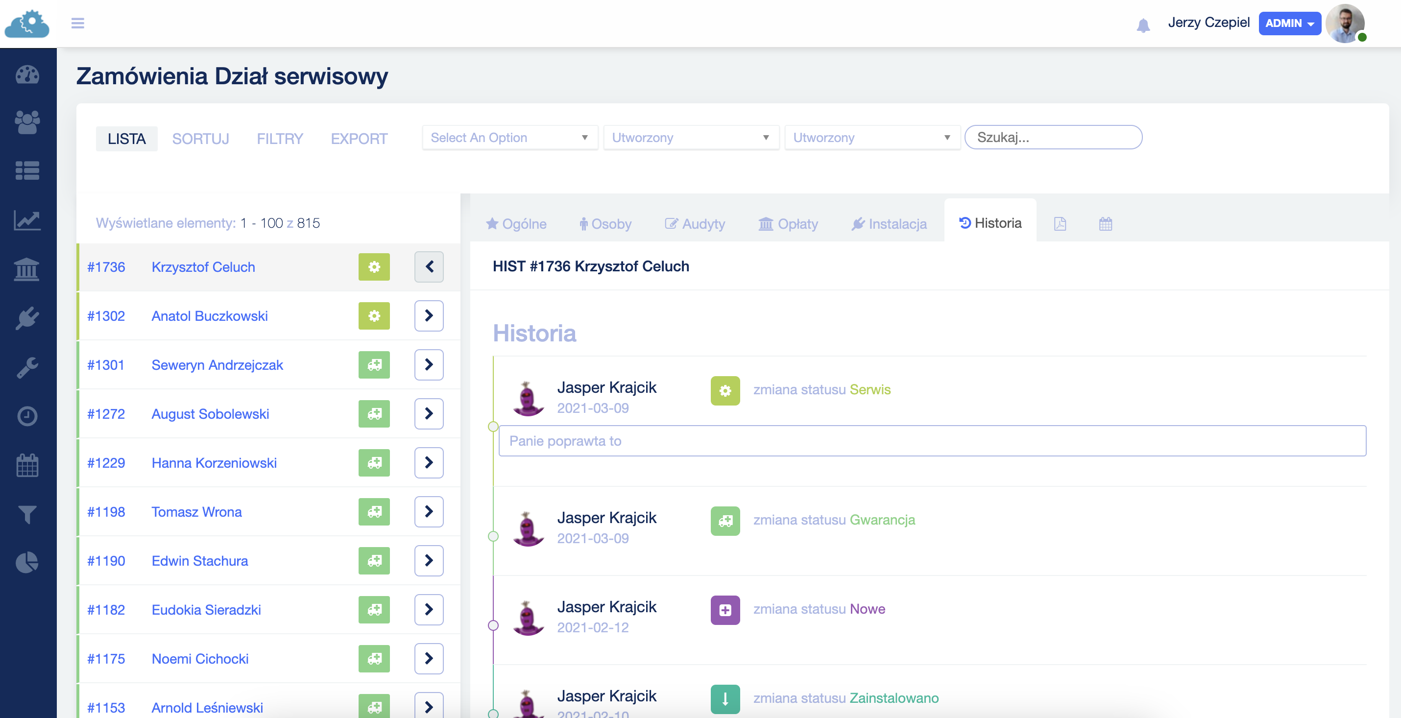
Task: Expand order #1302 Anatol Buczkowski row
Action: pos(428,315)
